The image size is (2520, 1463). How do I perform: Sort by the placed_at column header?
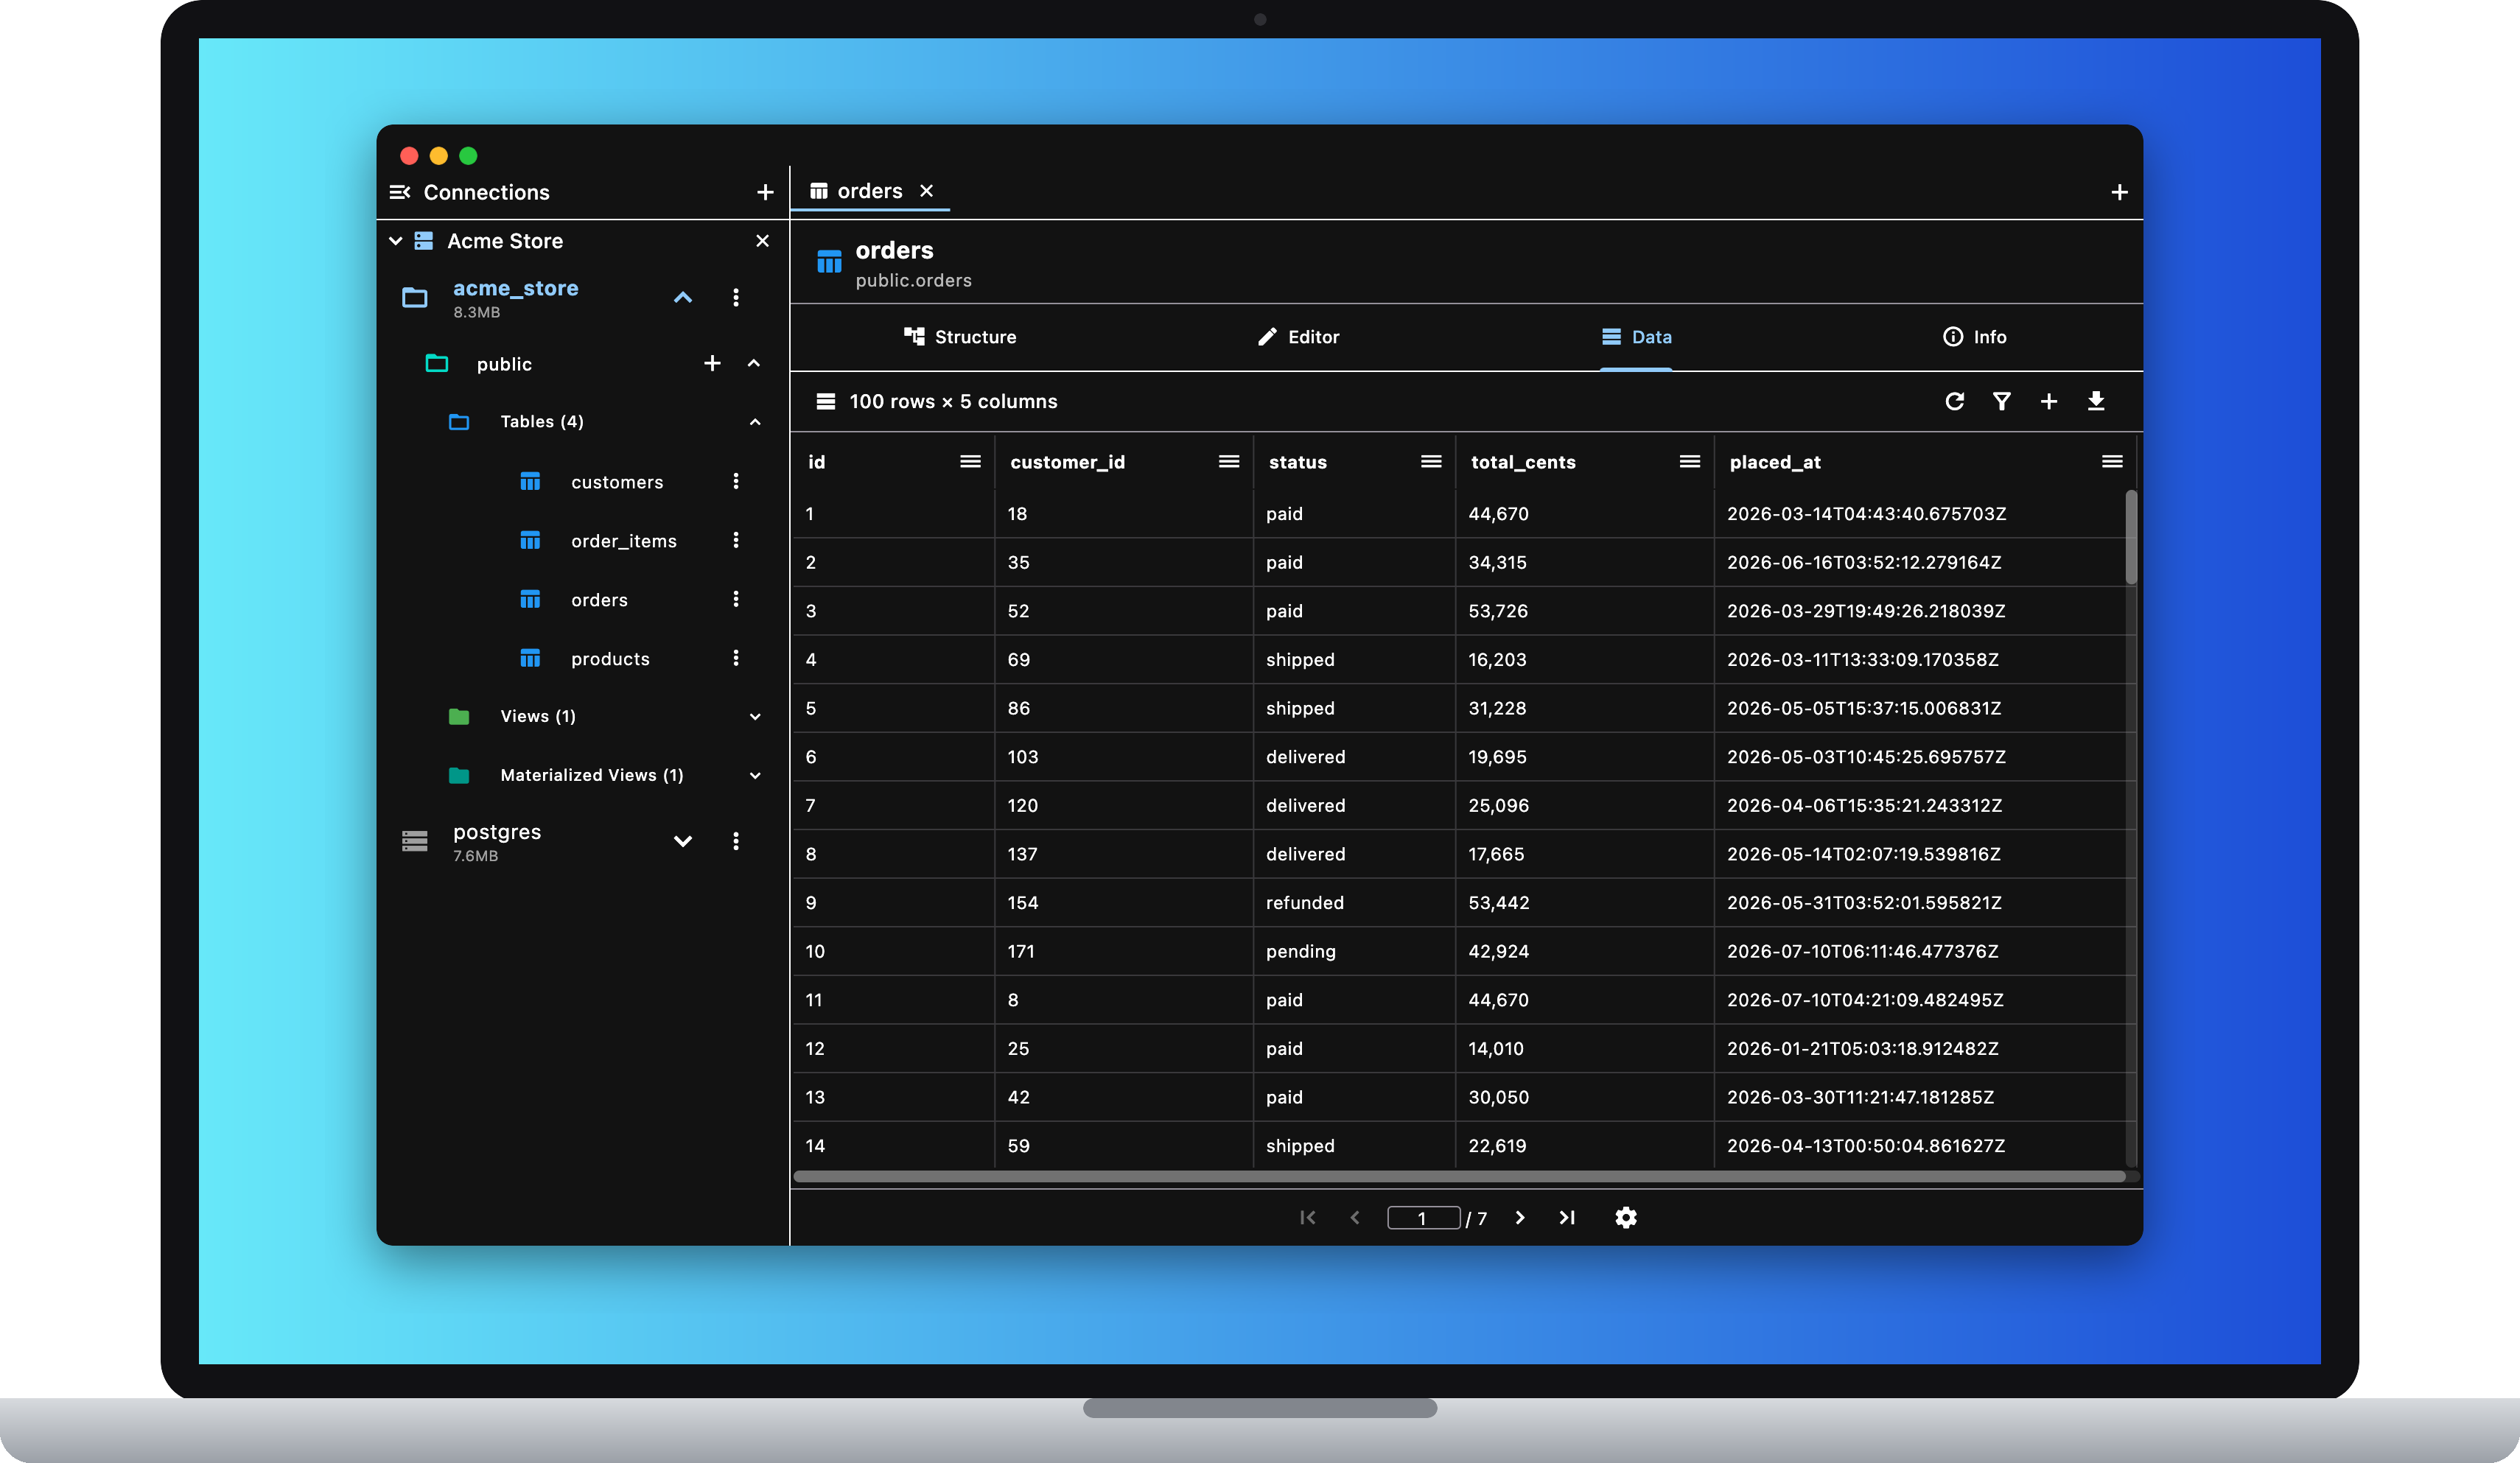click(1774, 462)
